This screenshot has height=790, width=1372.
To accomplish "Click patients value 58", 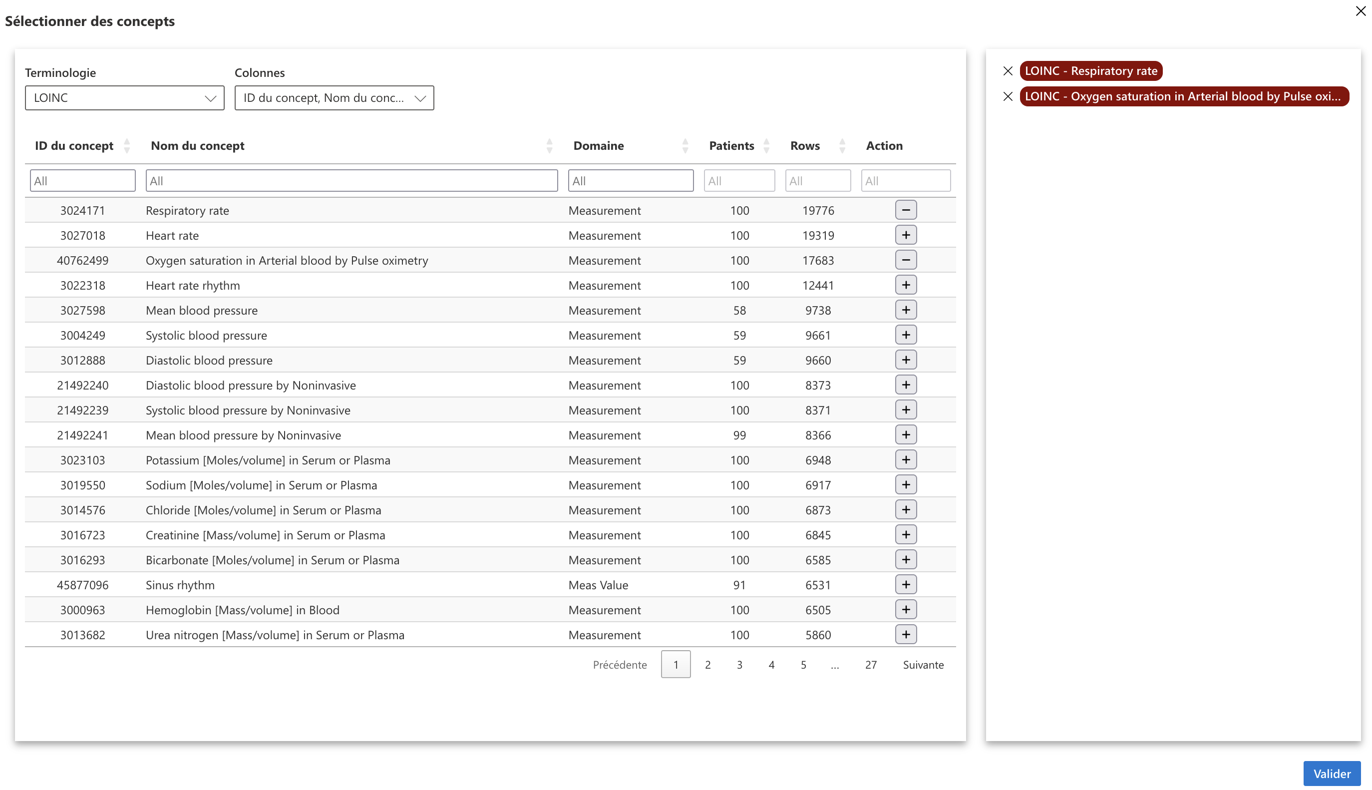I will tap(739, 311).
